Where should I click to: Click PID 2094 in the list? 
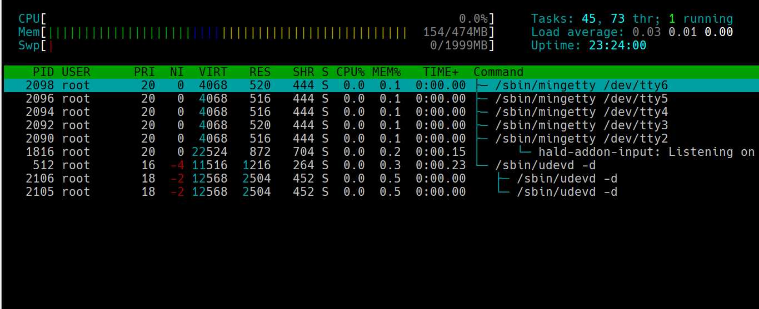click(x=40, y=112)
